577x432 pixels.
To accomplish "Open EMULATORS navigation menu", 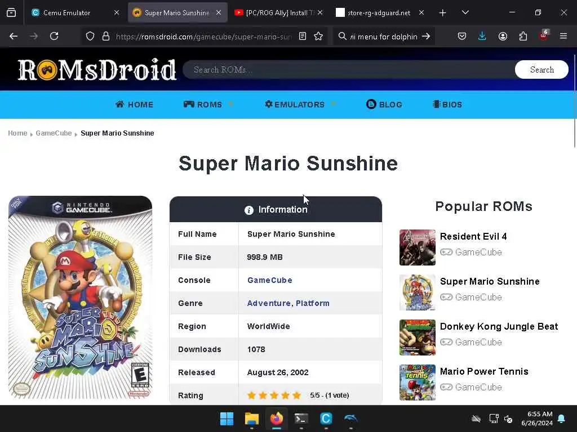I will tap(295, 104).
